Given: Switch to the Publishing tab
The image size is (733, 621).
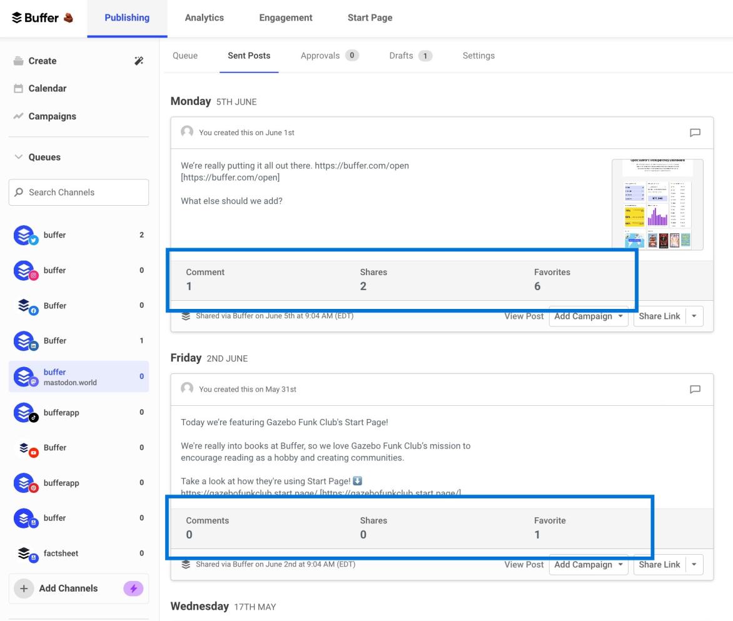Looking at the screenshot, I should coord(127,18).
